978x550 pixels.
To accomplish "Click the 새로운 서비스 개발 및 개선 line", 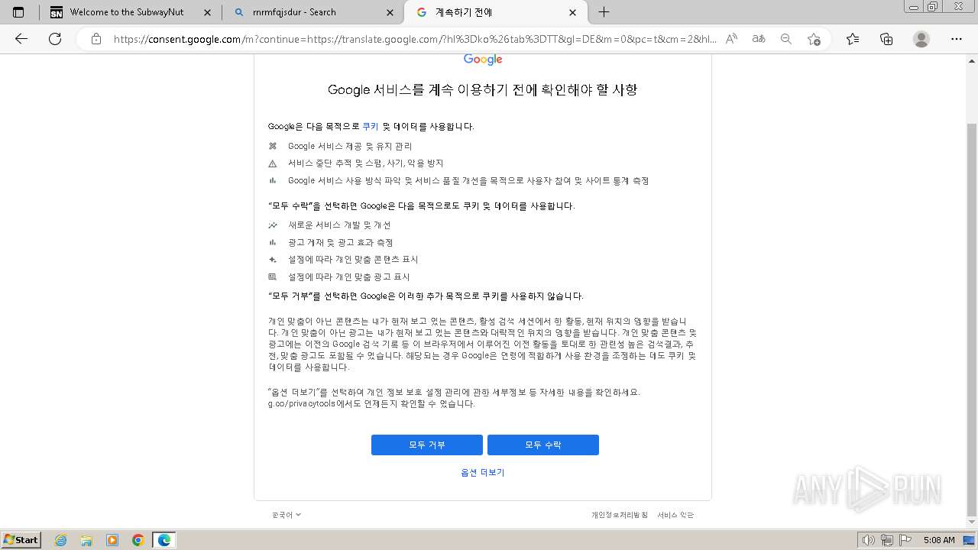I will coord(339,225).
